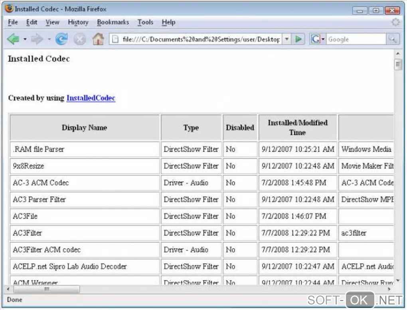Screen dimensions: 407x310
Task: Open the Bookmarks menu
Action: tap(113, 22)
